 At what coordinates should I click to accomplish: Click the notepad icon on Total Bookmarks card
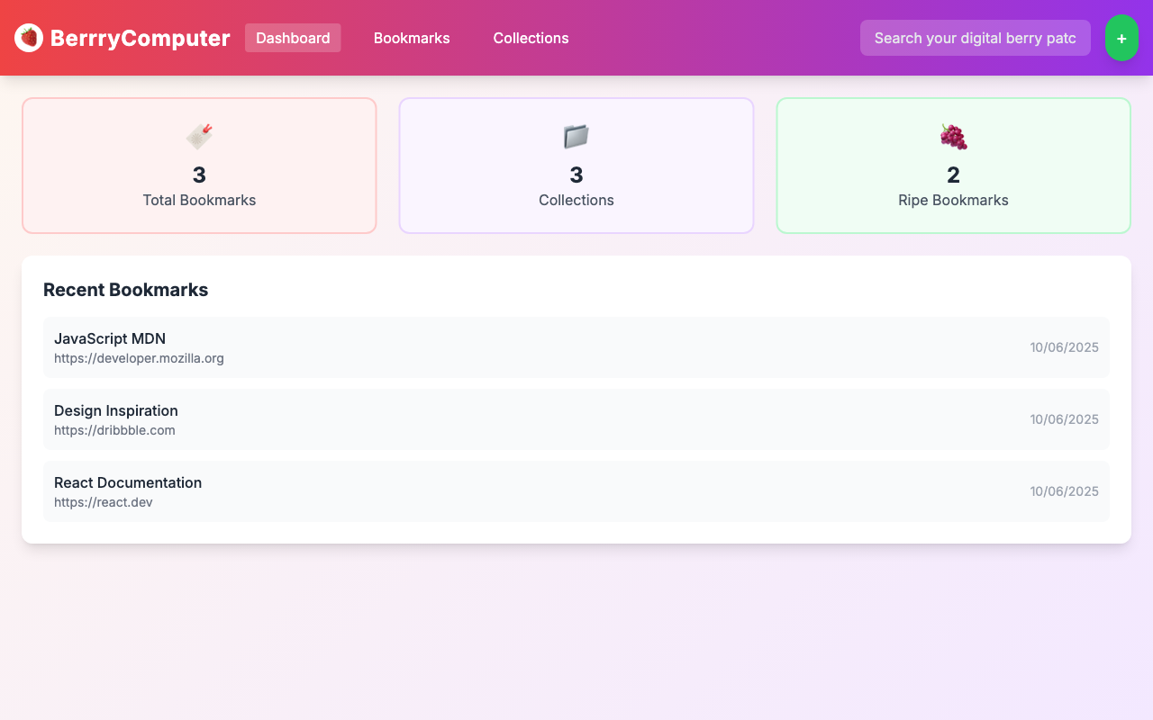pos(199,136)
